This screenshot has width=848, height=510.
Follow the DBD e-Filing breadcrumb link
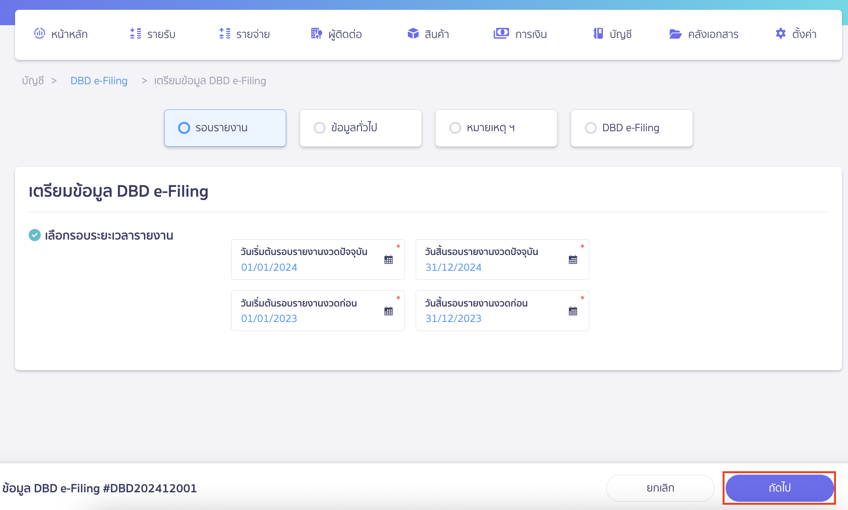[x=99, y=80]
